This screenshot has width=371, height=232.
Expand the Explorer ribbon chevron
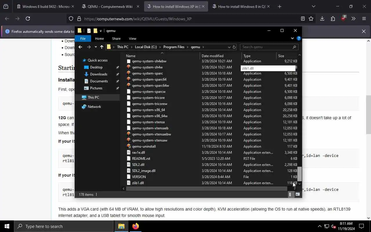tap(292, 38)
